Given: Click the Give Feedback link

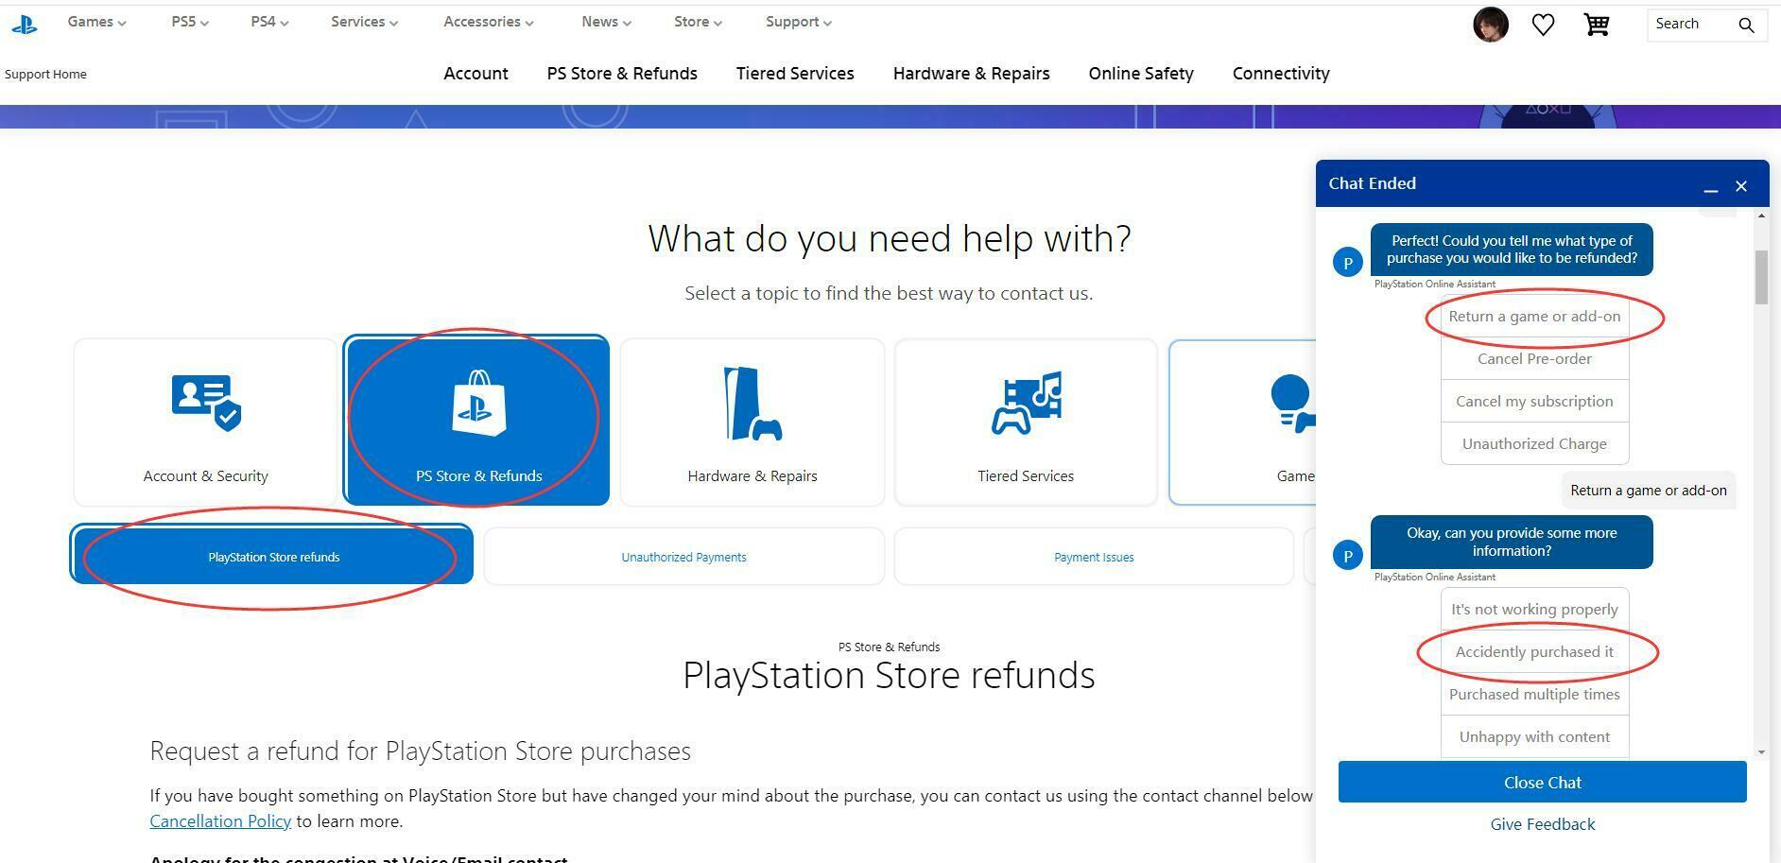Looking at the screenshot, I should pyautogui.click(x=1542, y=824).
